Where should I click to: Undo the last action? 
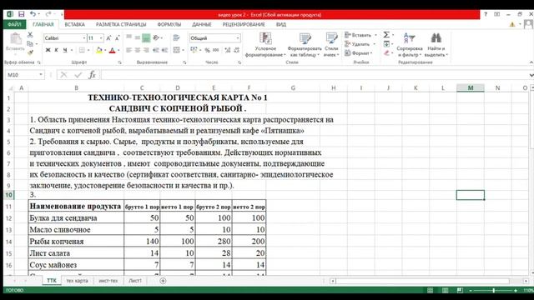(x=33, y=14)
